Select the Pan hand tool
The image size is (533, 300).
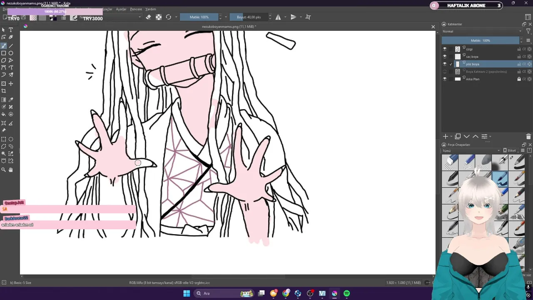(11, 170)
